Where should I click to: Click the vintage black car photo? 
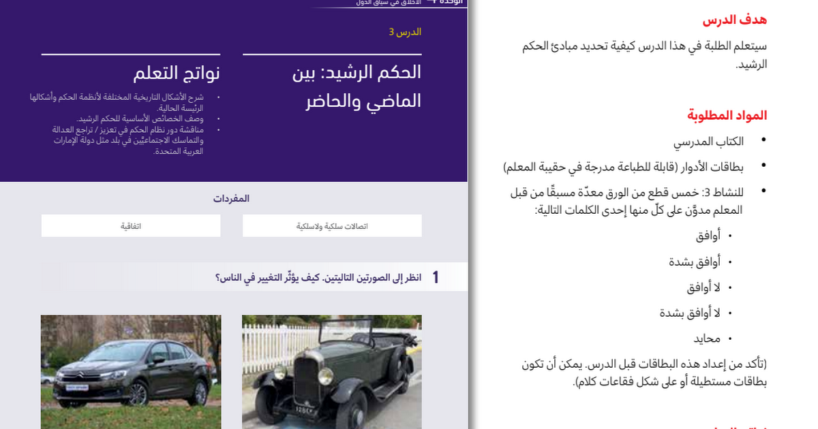click(x=332, y=371)
